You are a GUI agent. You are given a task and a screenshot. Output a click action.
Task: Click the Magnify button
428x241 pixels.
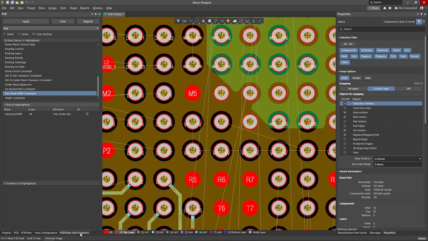coord(88,21)
